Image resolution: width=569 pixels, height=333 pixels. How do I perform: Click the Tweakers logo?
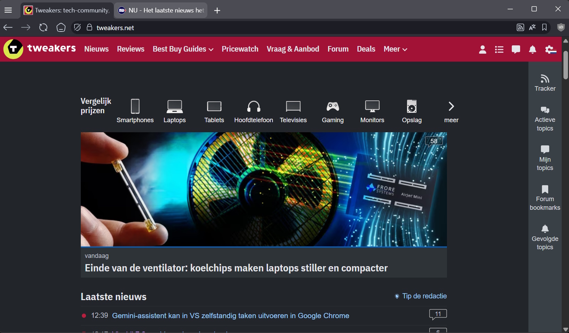[x=40, y=49]
